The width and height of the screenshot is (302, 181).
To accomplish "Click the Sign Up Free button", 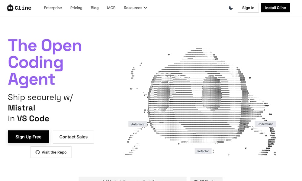I will pos(28,137).
